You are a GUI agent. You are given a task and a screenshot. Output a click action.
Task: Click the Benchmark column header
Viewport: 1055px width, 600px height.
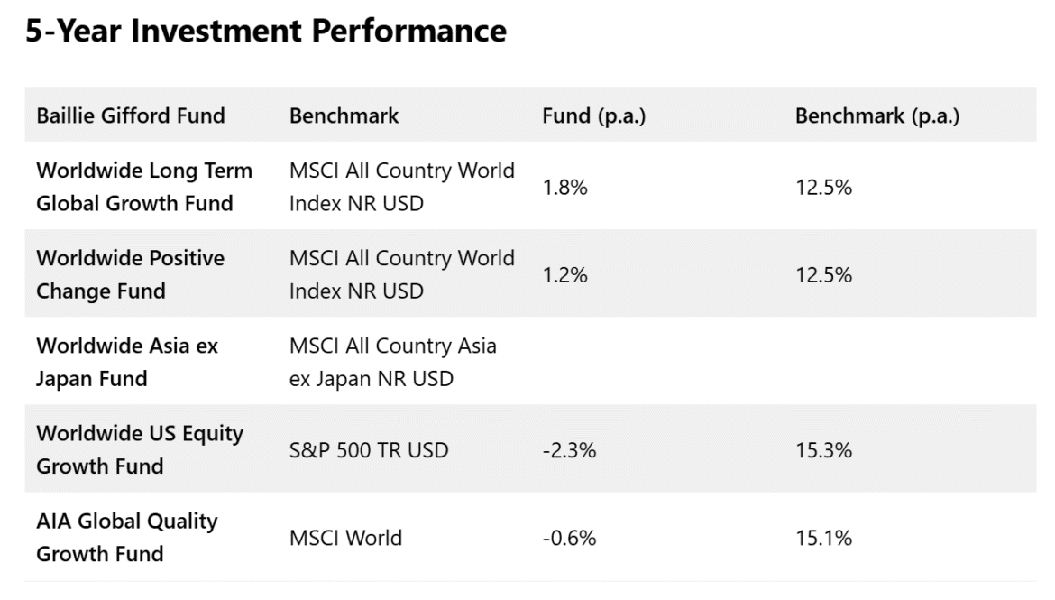[x=344, y=115]
